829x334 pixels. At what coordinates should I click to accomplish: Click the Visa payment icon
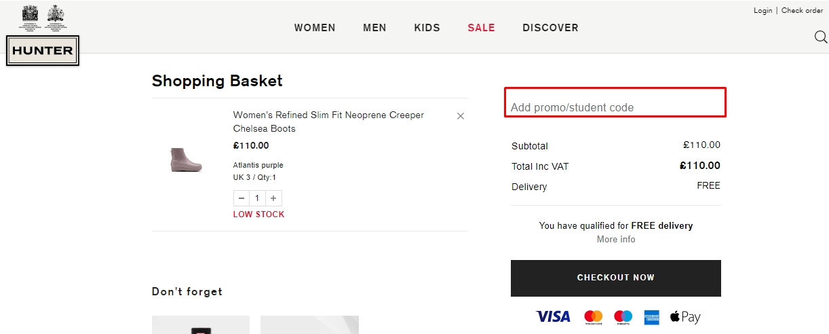point(553,316)
